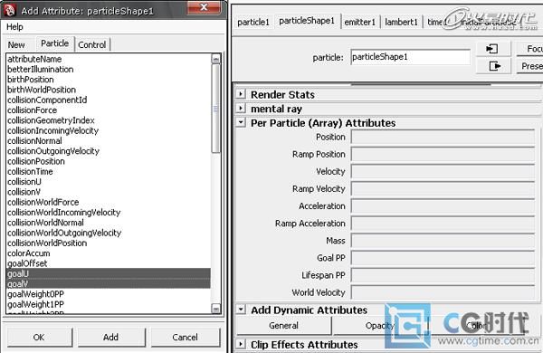This screenshot has height=353, width=543.
Task: Open the particleShape1 tab
Action: 307,21
